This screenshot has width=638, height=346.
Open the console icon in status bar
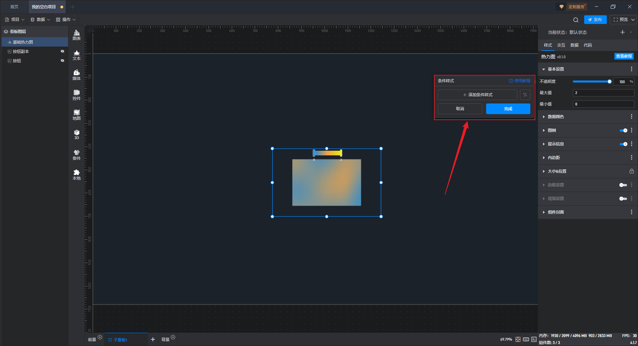point(534,339)
